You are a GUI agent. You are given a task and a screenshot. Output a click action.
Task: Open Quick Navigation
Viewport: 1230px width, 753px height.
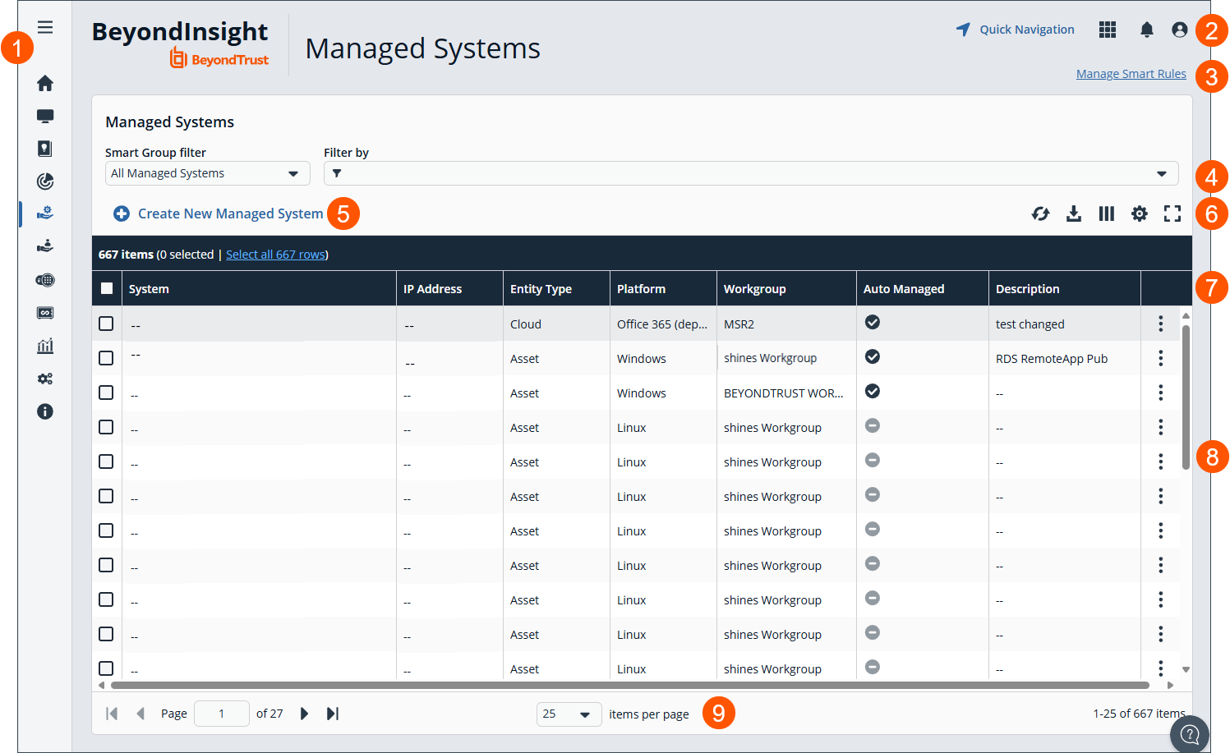tap(1016, 30)
